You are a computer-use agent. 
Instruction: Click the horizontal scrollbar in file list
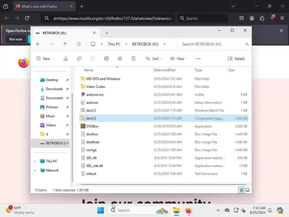click(163, 184)
